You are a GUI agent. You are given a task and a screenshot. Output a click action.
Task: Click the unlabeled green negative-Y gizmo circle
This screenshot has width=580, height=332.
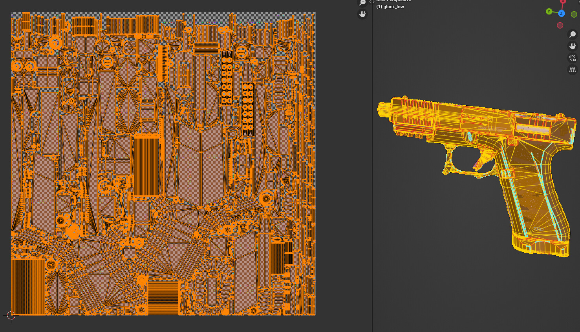(574, 14)
